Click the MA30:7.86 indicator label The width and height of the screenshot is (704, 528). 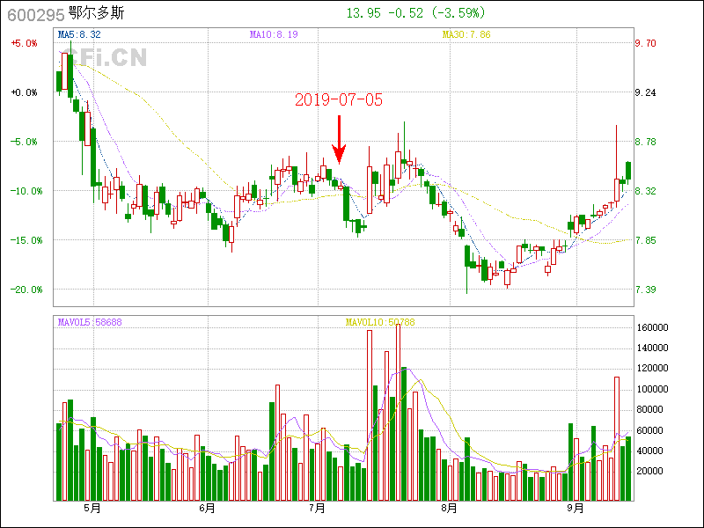466,34
